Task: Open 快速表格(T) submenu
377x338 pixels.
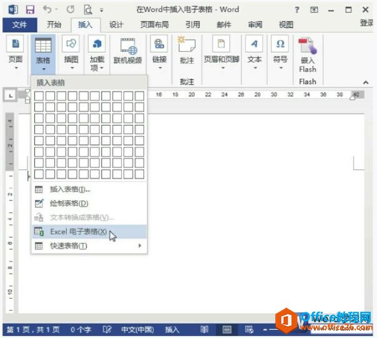Action: click(89, 246)
